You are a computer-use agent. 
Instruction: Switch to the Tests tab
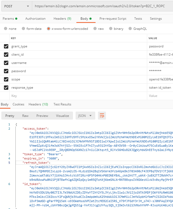[138, 19]
